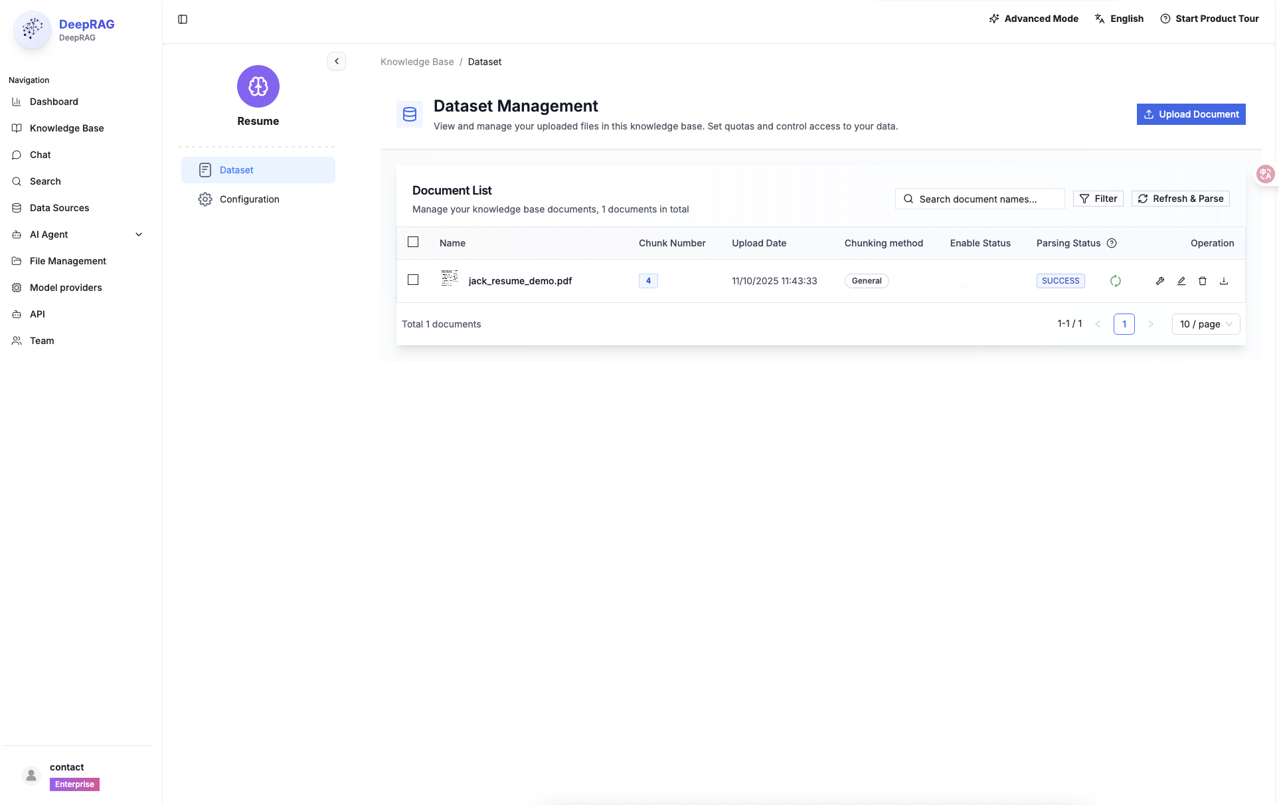Click the wrench settings icon for jack_resume_demo.pdf
Screen dimensions: 1279x805
tap(1160, 281)
